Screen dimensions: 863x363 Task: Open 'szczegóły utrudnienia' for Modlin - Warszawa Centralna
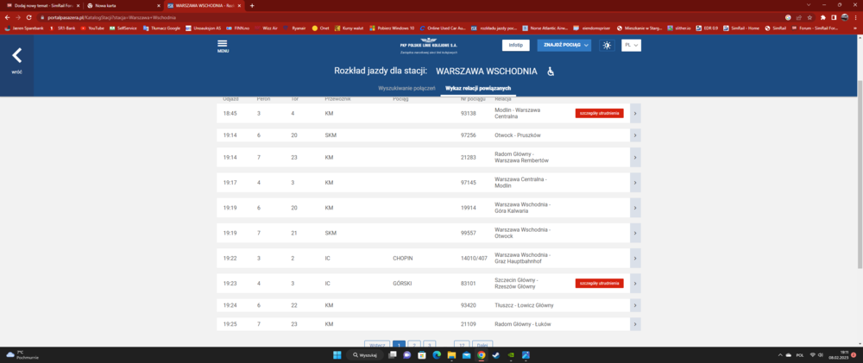599,113
